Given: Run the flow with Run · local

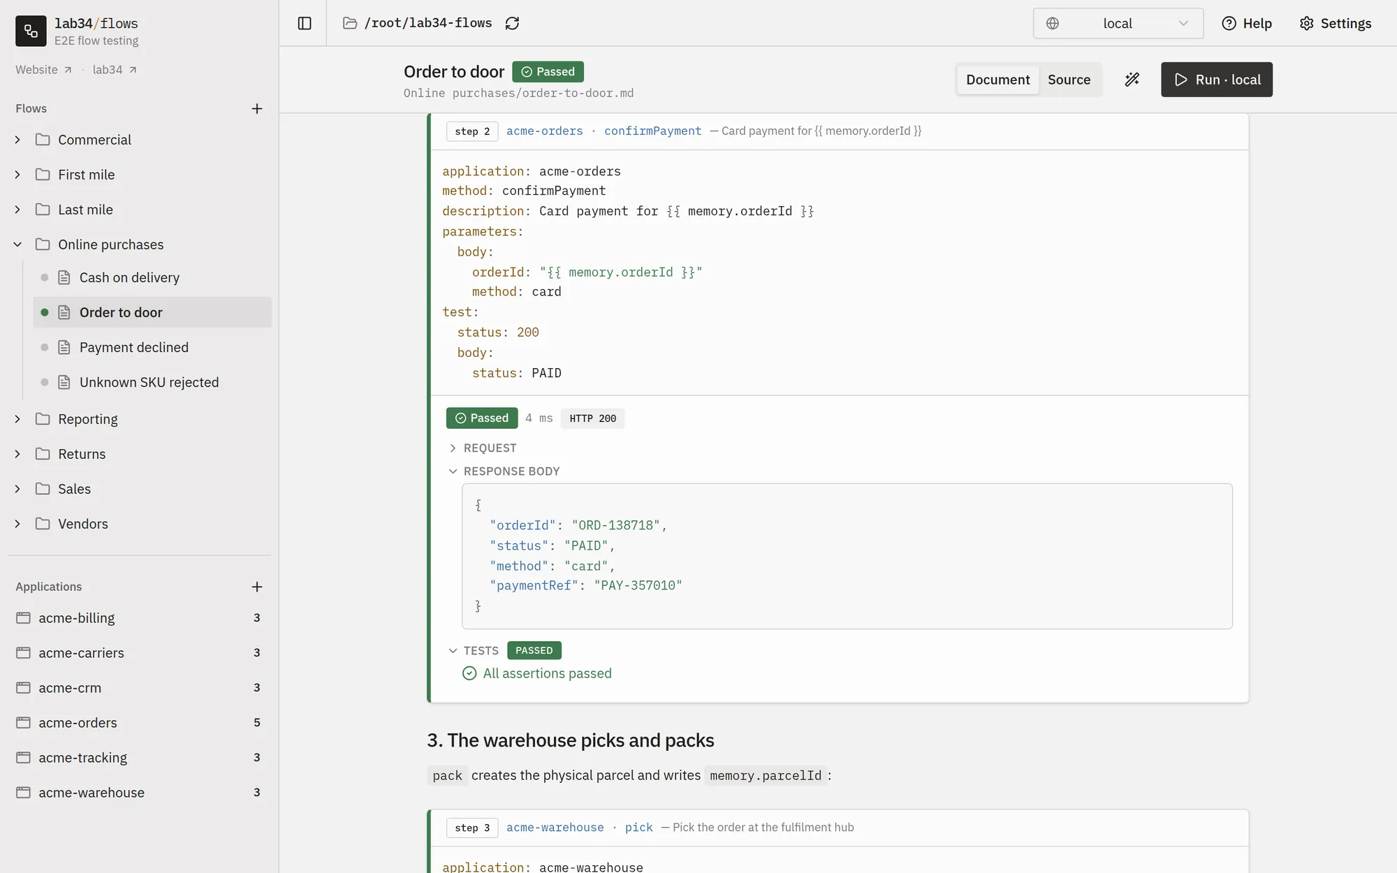Looking at the screenshot, I should tap(1216, 80).
